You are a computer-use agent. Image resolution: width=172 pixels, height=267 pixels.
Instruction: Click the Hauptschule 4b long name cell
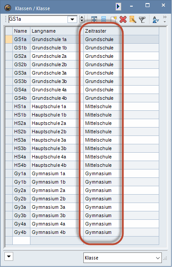click(57, 165)
